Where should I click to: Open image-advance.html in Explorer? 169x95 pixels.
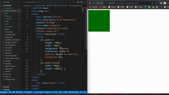[12, 58]
